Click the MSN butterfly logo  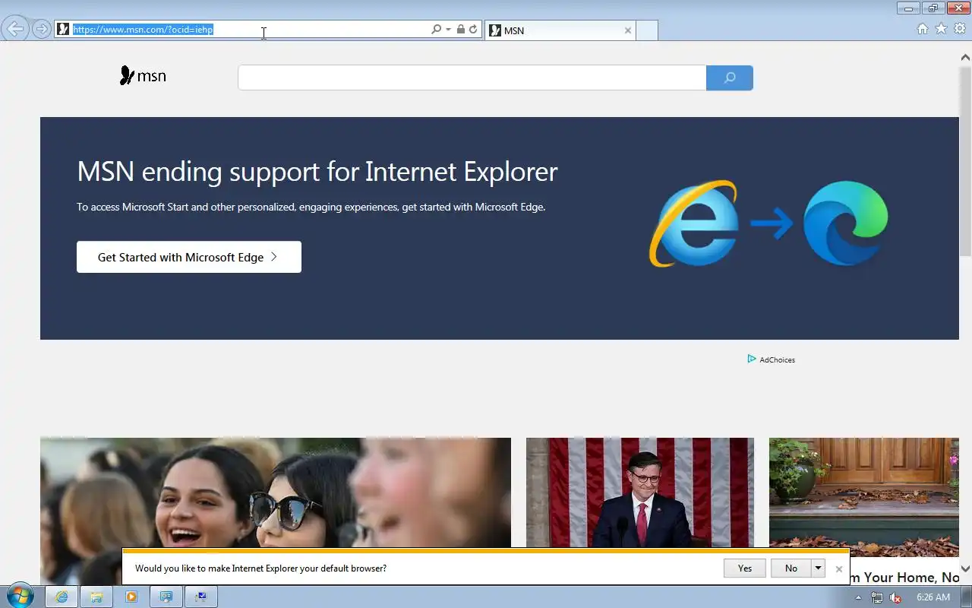pos(143,76)
